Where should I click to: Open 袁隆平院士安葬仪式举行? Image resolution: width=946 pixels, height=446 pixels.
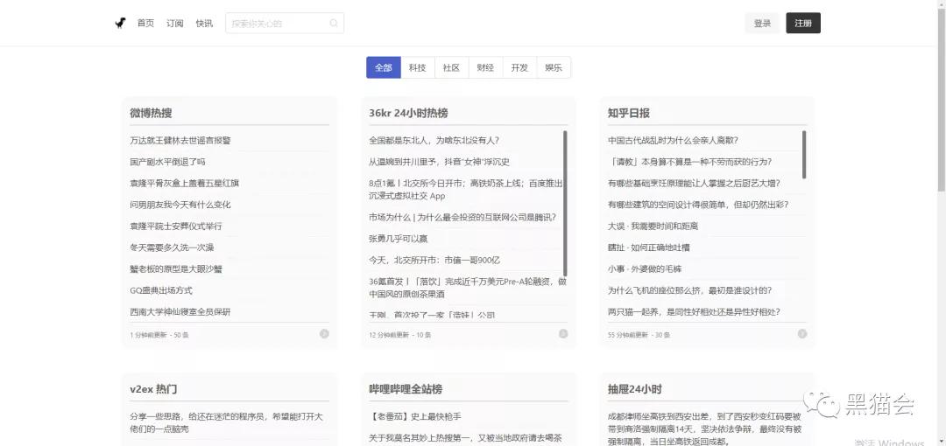pyautogui.click(x=176, y=226)
